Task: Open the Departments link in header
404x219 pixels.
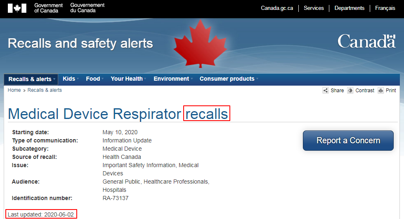Action: [350, 8]
